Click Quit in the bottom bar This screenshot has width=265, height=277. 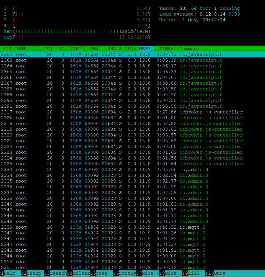pos(219,273)
